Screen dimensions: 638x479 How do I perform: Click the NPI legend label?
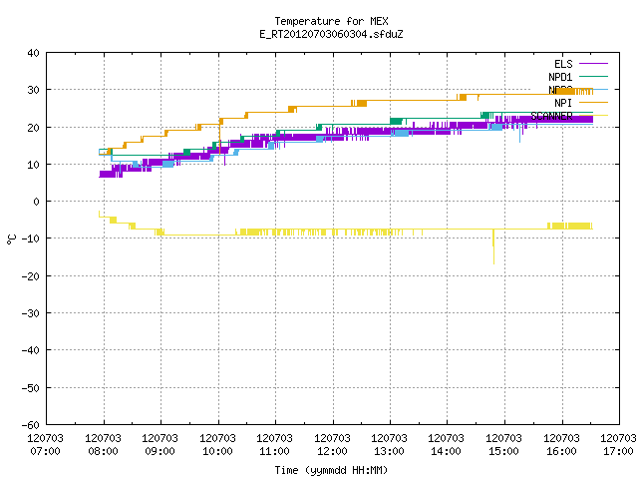[x=563, y=103]
